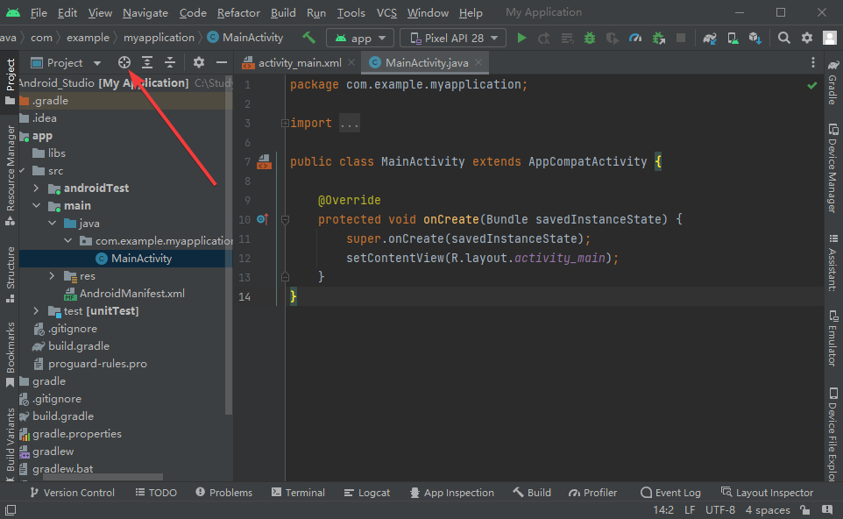Expand the androidTest folder
The image size is (843, 519).
(36, 188)
